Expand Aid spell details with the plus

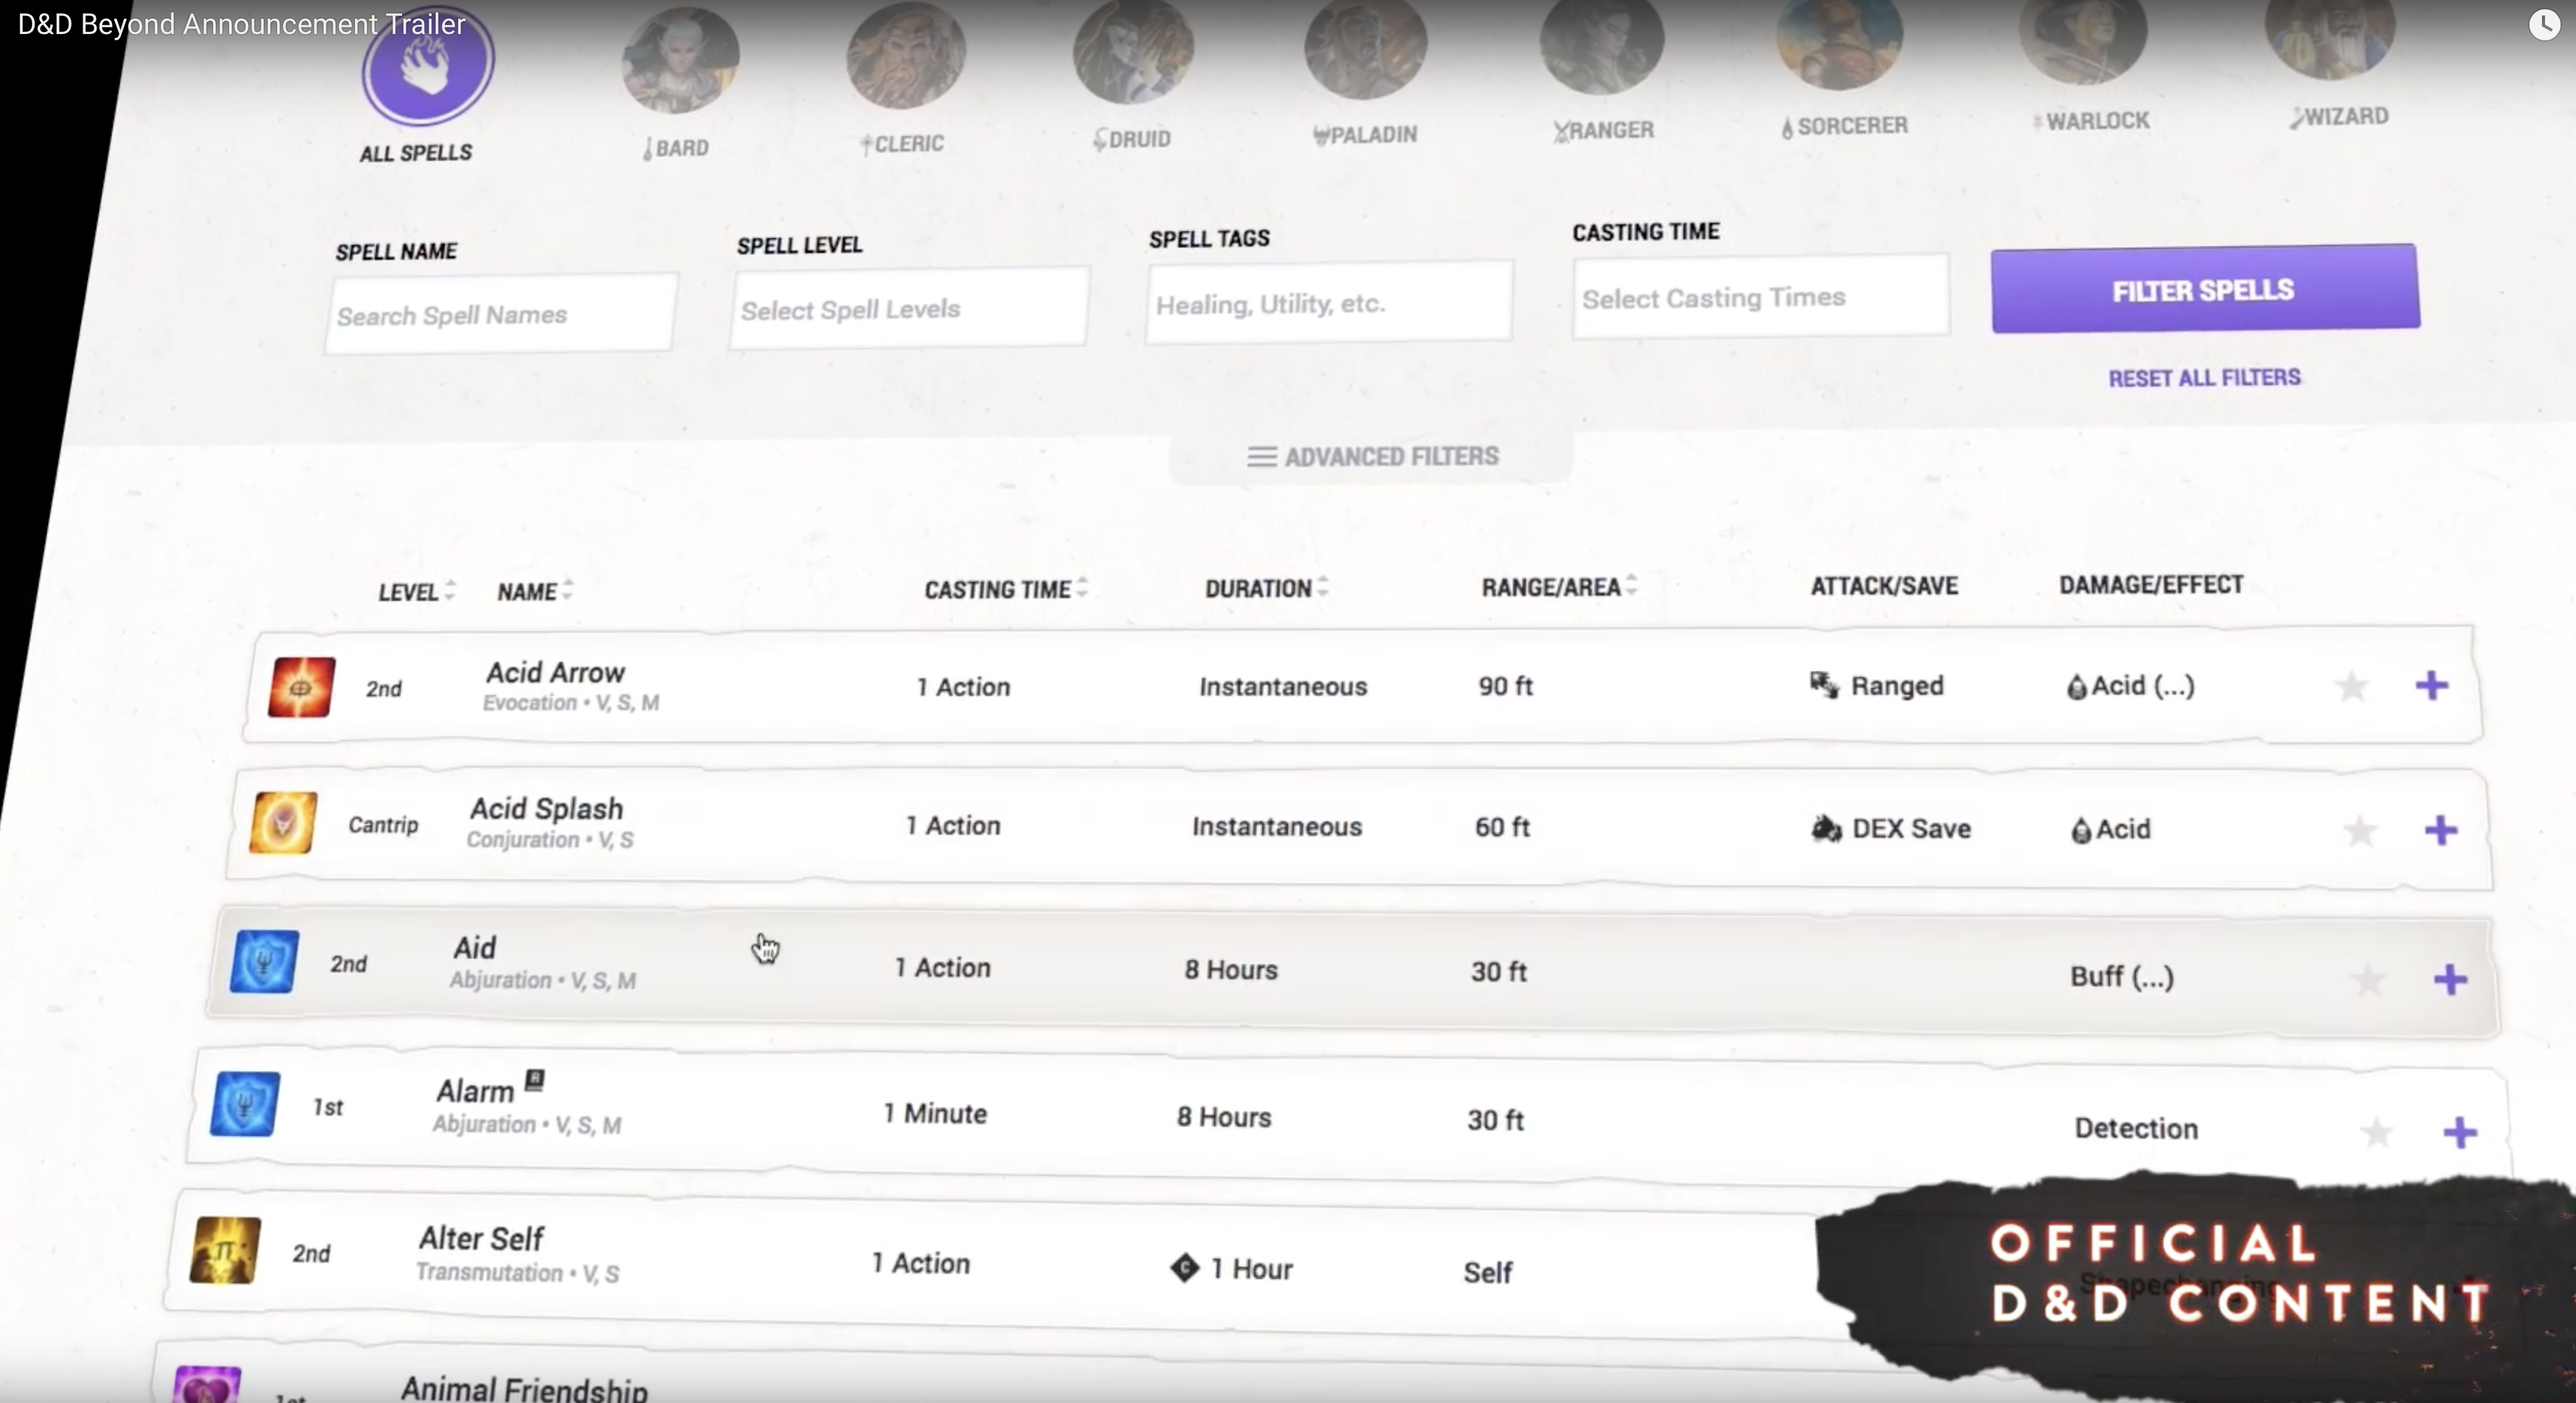pyautogui.click(x=2450, y=981)
